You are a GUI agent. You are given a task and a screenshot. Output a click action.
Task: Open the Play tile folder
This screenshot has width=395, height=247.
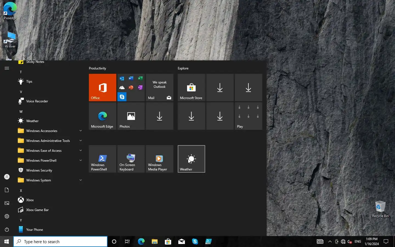coord(248,116)
